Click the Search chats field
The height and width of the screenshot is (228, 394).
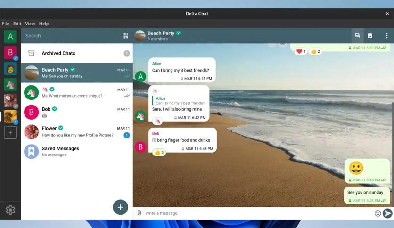tap(72, 36)
